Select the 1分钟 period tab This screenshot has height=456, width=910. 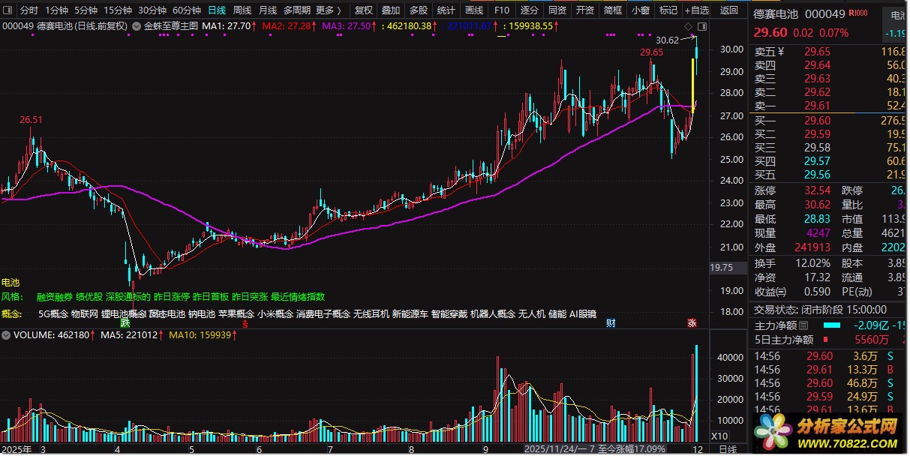tap(56, 10)
